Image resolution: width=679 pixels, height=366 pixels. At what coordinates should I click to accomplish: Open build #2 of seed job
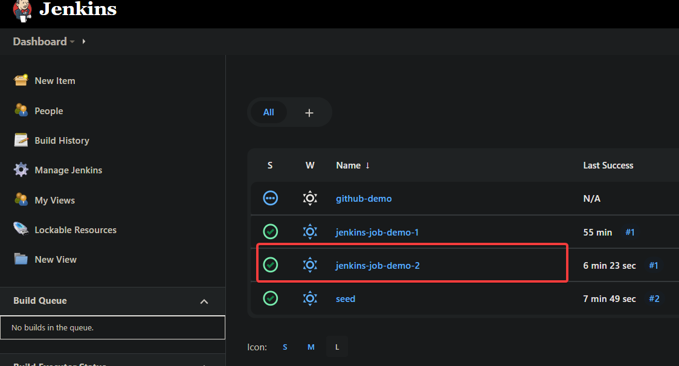click(x=654, y=299)
